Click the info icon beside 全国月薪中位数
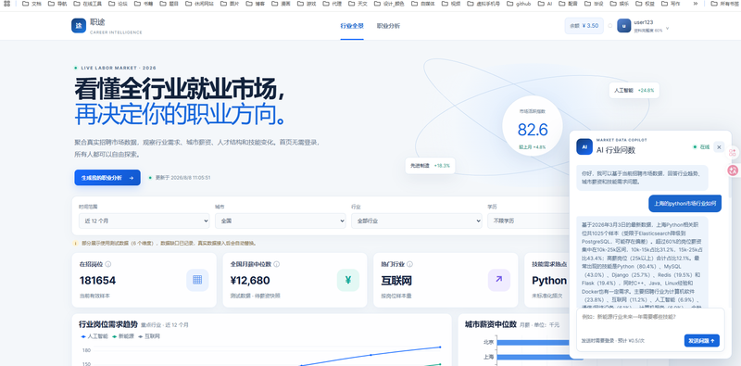 click(x=276, y=264)
